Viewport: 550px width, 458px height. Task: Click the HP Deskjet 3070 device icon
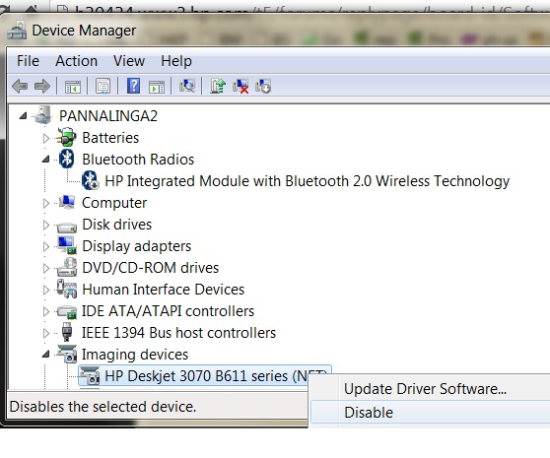click(x=90, y=375)
